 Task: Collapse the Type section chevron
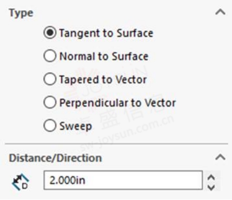click(220, 12)
